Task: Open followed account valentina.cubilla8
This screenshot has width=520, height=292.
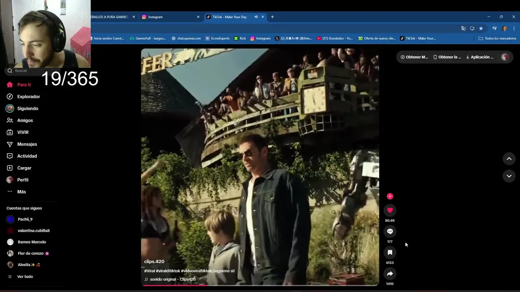Action: tap(28, 230)
